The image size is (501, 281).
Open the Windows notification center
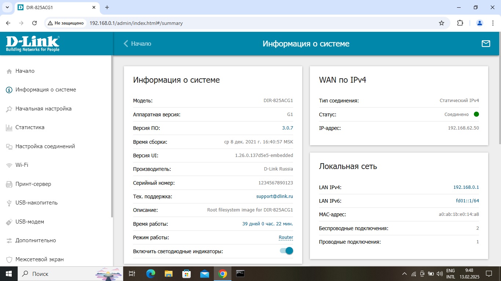489,274
